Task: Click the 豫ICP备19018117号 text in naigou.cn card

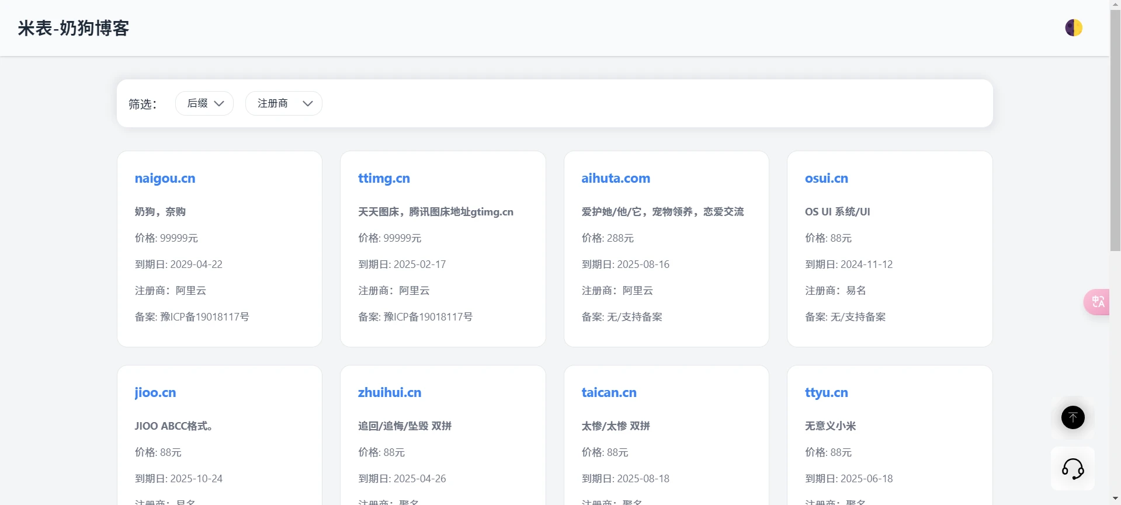Action: click(x=204, y=317)
